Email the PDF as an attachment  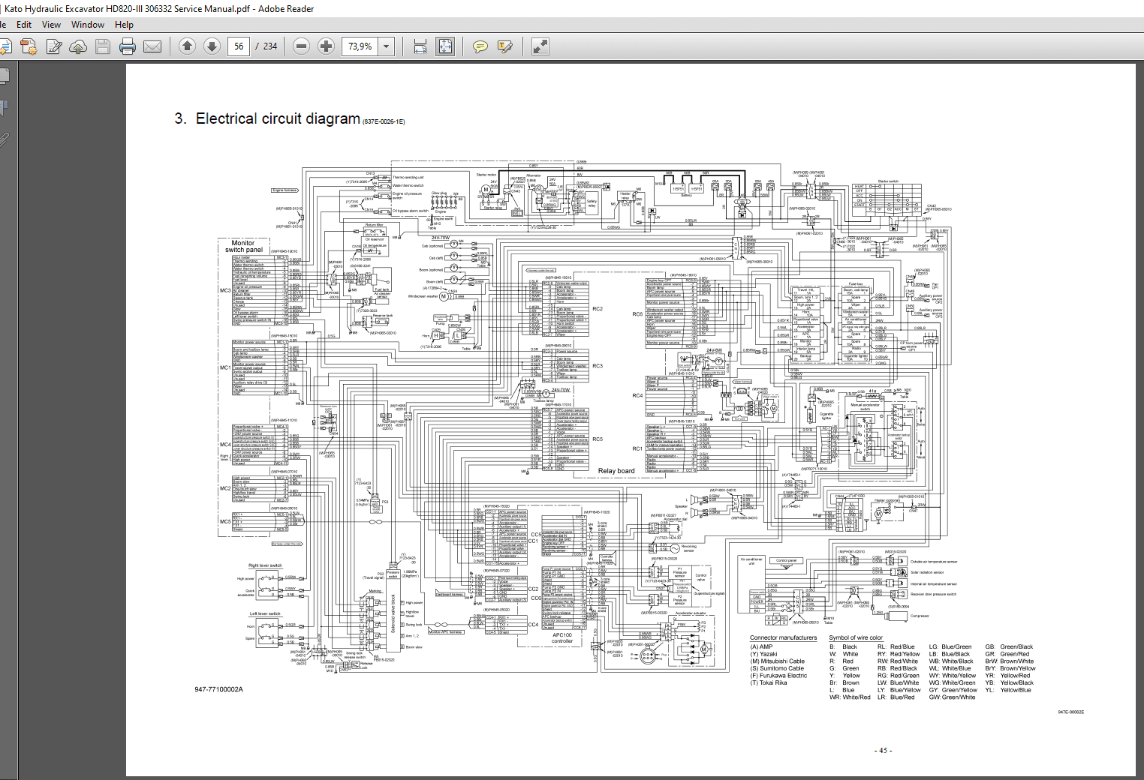coord(152,46)
